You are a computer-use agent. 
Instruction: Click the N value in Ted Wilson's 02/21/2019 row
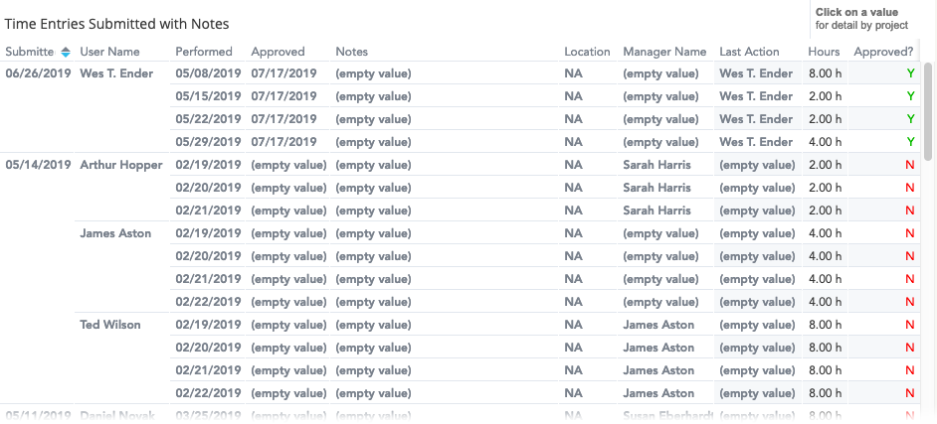[x=910, y=370]
